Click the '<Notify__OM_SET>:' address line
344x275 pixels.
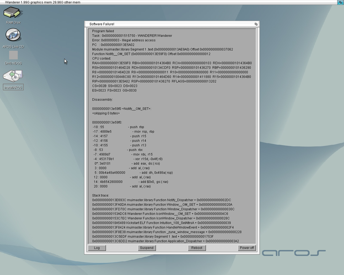tap(121, 109)
